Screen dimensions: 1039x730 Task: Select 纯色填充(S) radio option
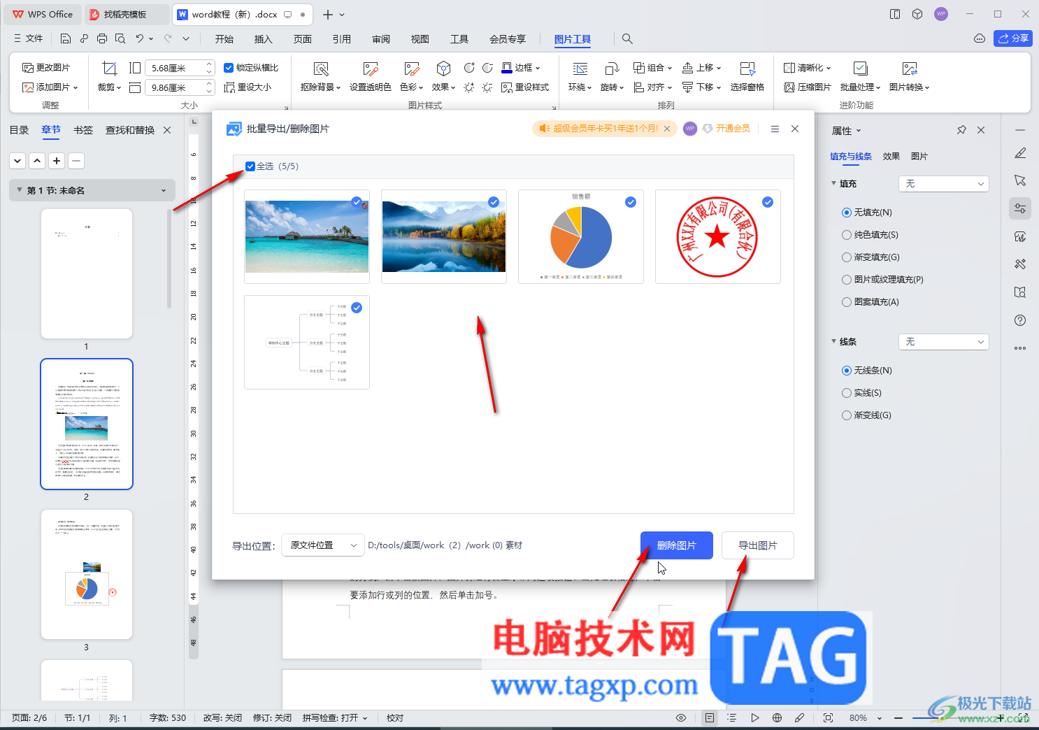tap(847, 235)
